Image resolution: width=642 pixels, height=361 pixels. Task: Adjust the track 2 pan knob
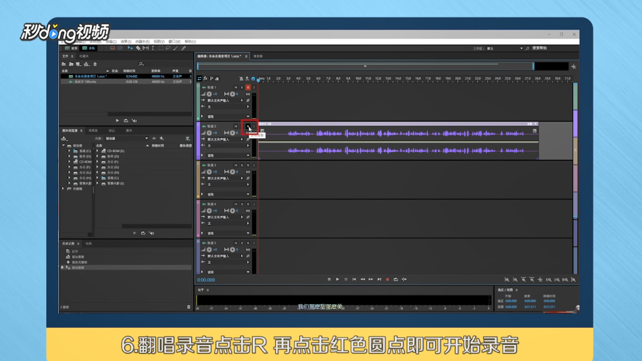(232, 133)
